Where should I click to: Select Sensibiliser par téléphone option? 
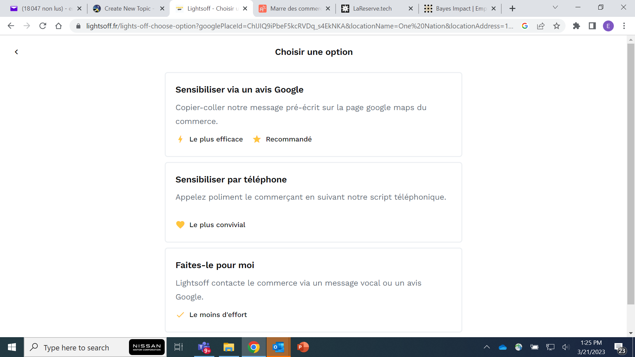click(x=313, y=202)
